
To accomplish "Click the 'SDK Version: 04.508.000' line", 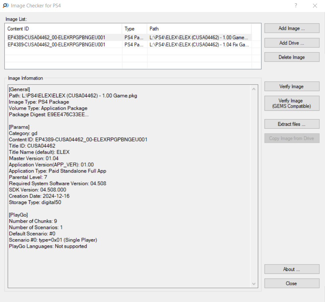I will pos(37,190).
